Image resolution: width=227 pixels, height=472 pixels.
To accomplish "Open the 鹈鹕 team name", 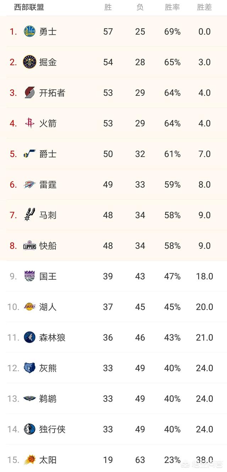I will (x=48, y=399).
